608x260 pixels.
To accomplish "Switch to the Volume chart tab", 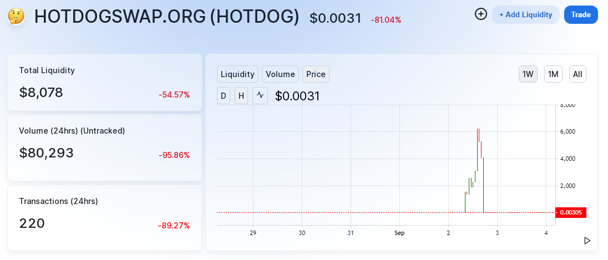I will (280, 74).
